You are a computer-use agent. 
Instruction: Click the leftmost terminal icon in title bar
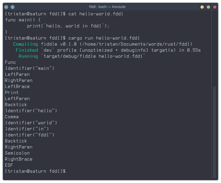click(x=6, y=7)
